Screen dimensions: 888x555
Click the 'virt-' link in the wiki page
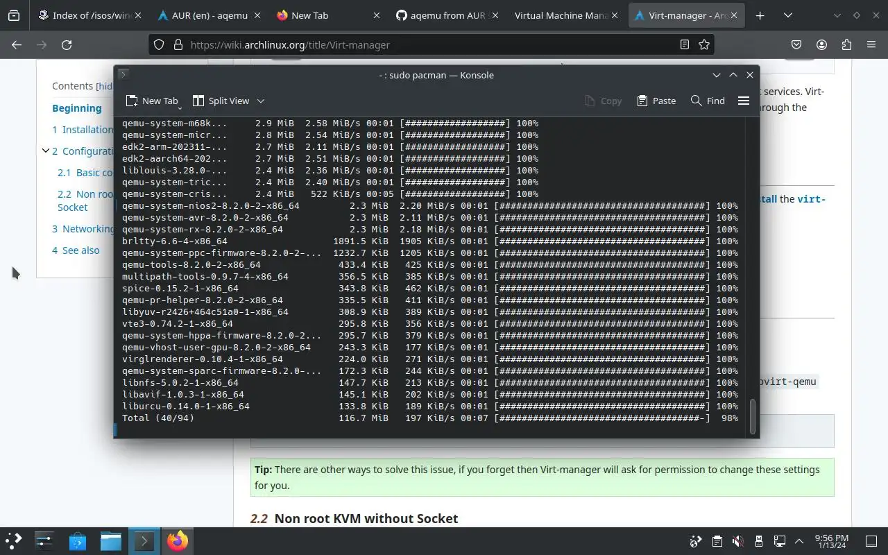point(811,199)
